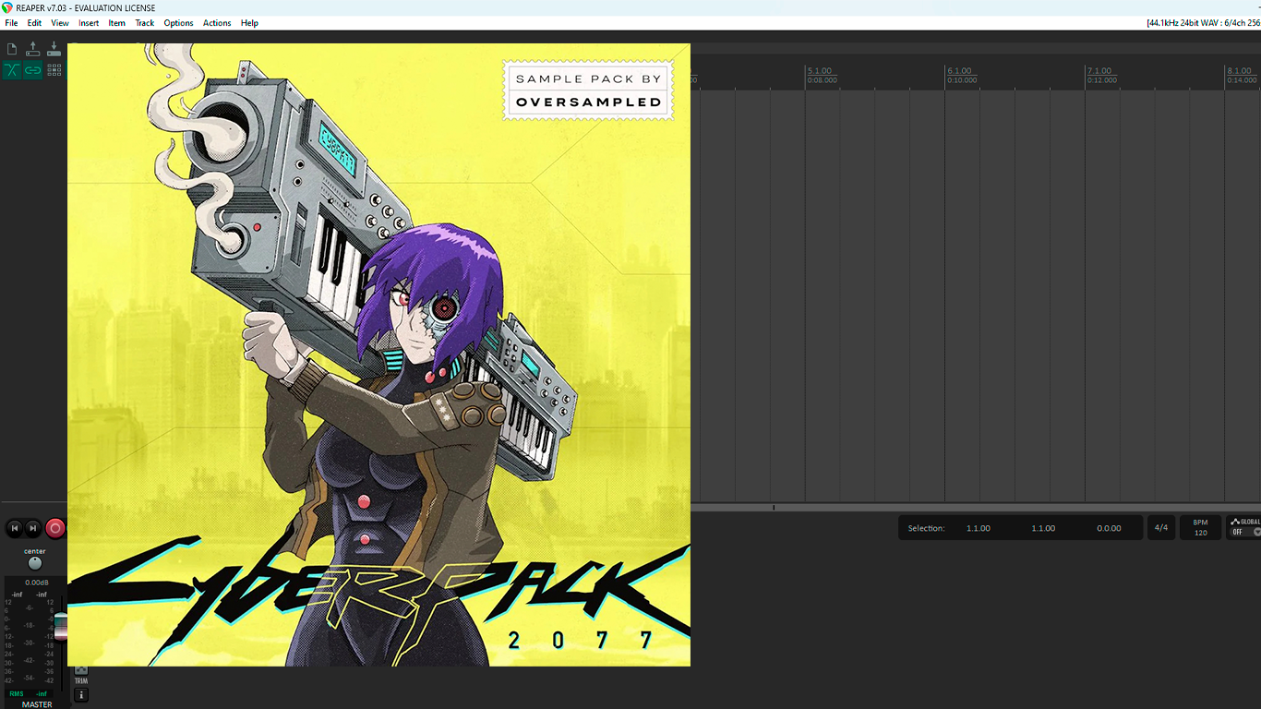Click the MASTER track label

tap(37, 704)
